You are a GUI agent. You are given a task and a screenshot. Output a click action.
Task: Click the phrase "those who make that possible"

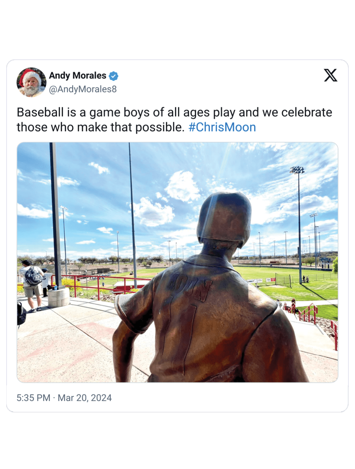click(x=100, y=127)
